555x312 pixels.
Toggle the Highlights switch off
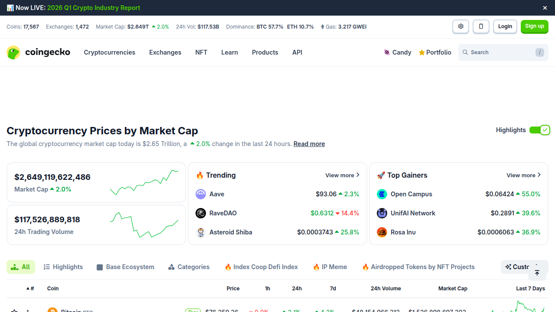click(x=540, y=130)
